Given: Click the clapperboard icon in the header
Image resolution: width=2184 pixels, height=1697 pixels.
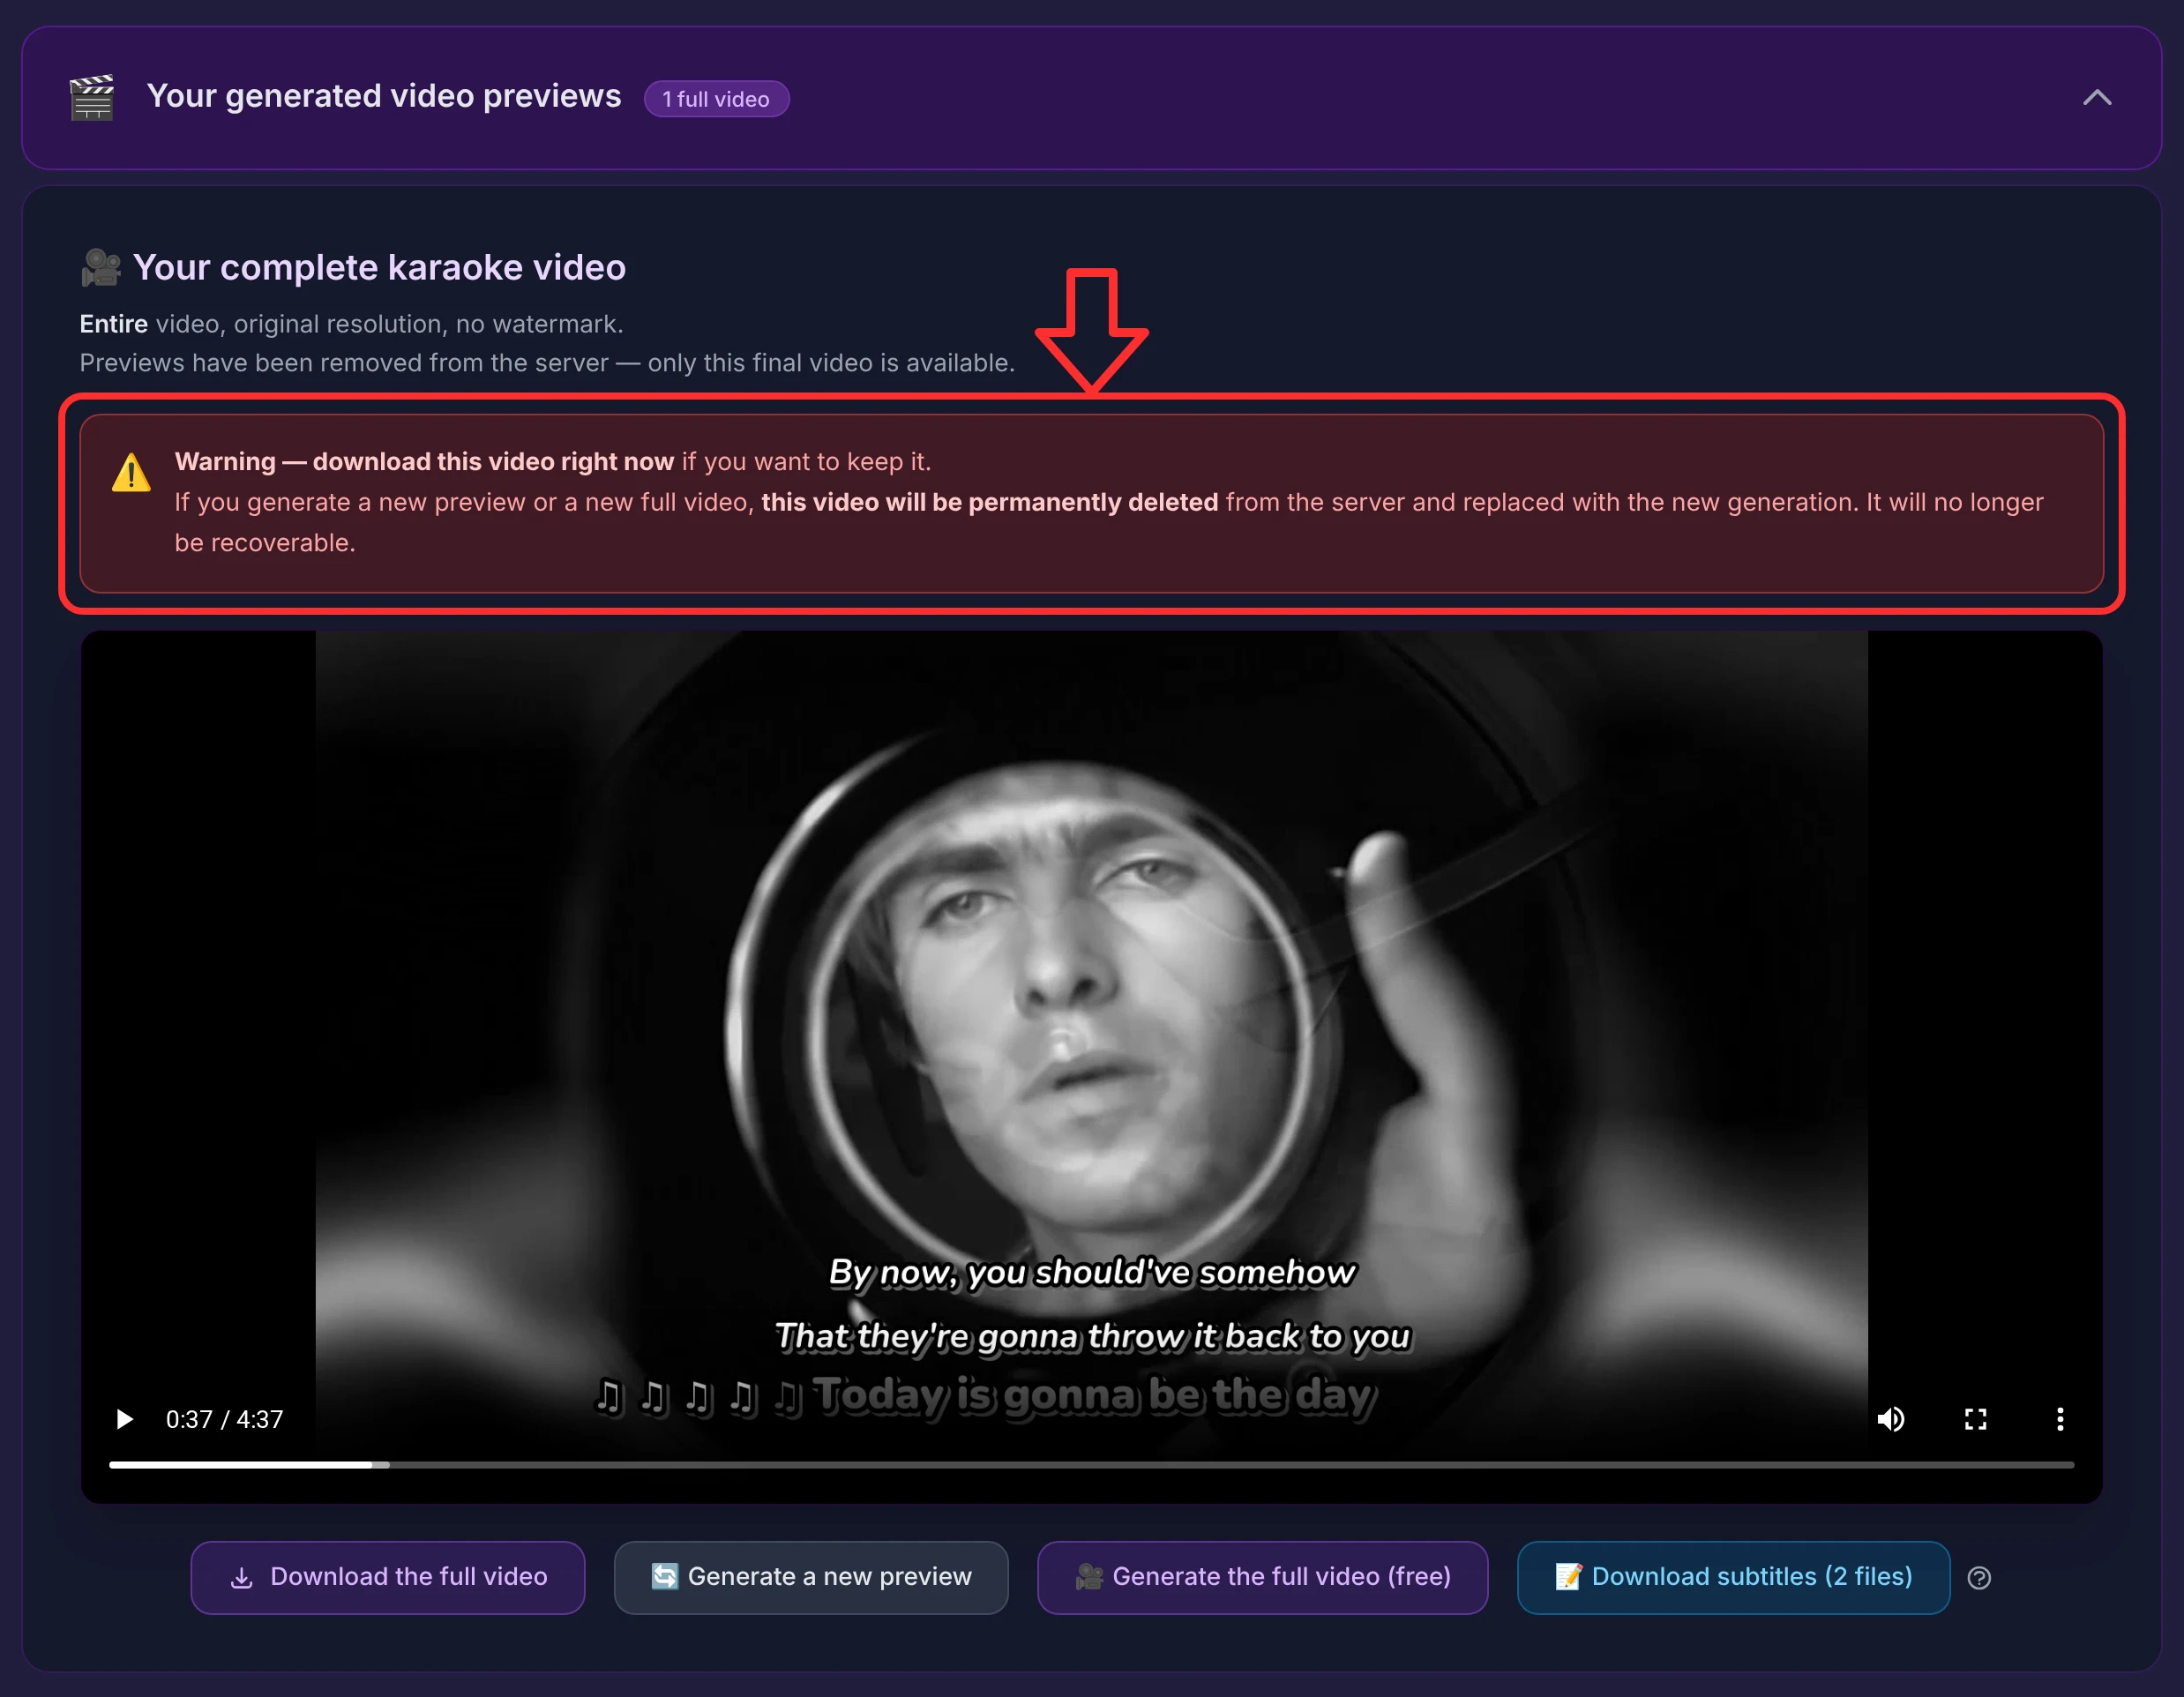Looking at the screenshot, I should tap(92, 97).
